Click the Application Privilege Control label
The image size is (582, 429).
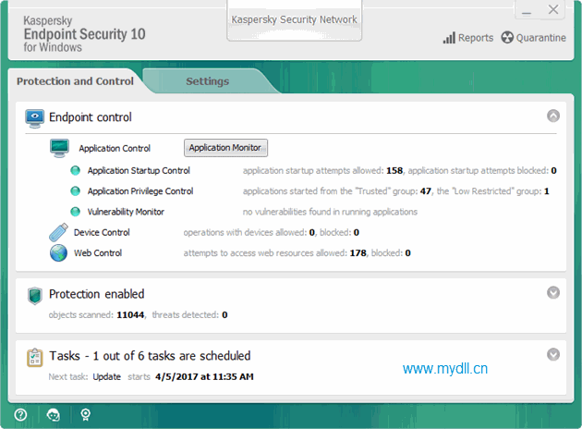coord(140,190)
